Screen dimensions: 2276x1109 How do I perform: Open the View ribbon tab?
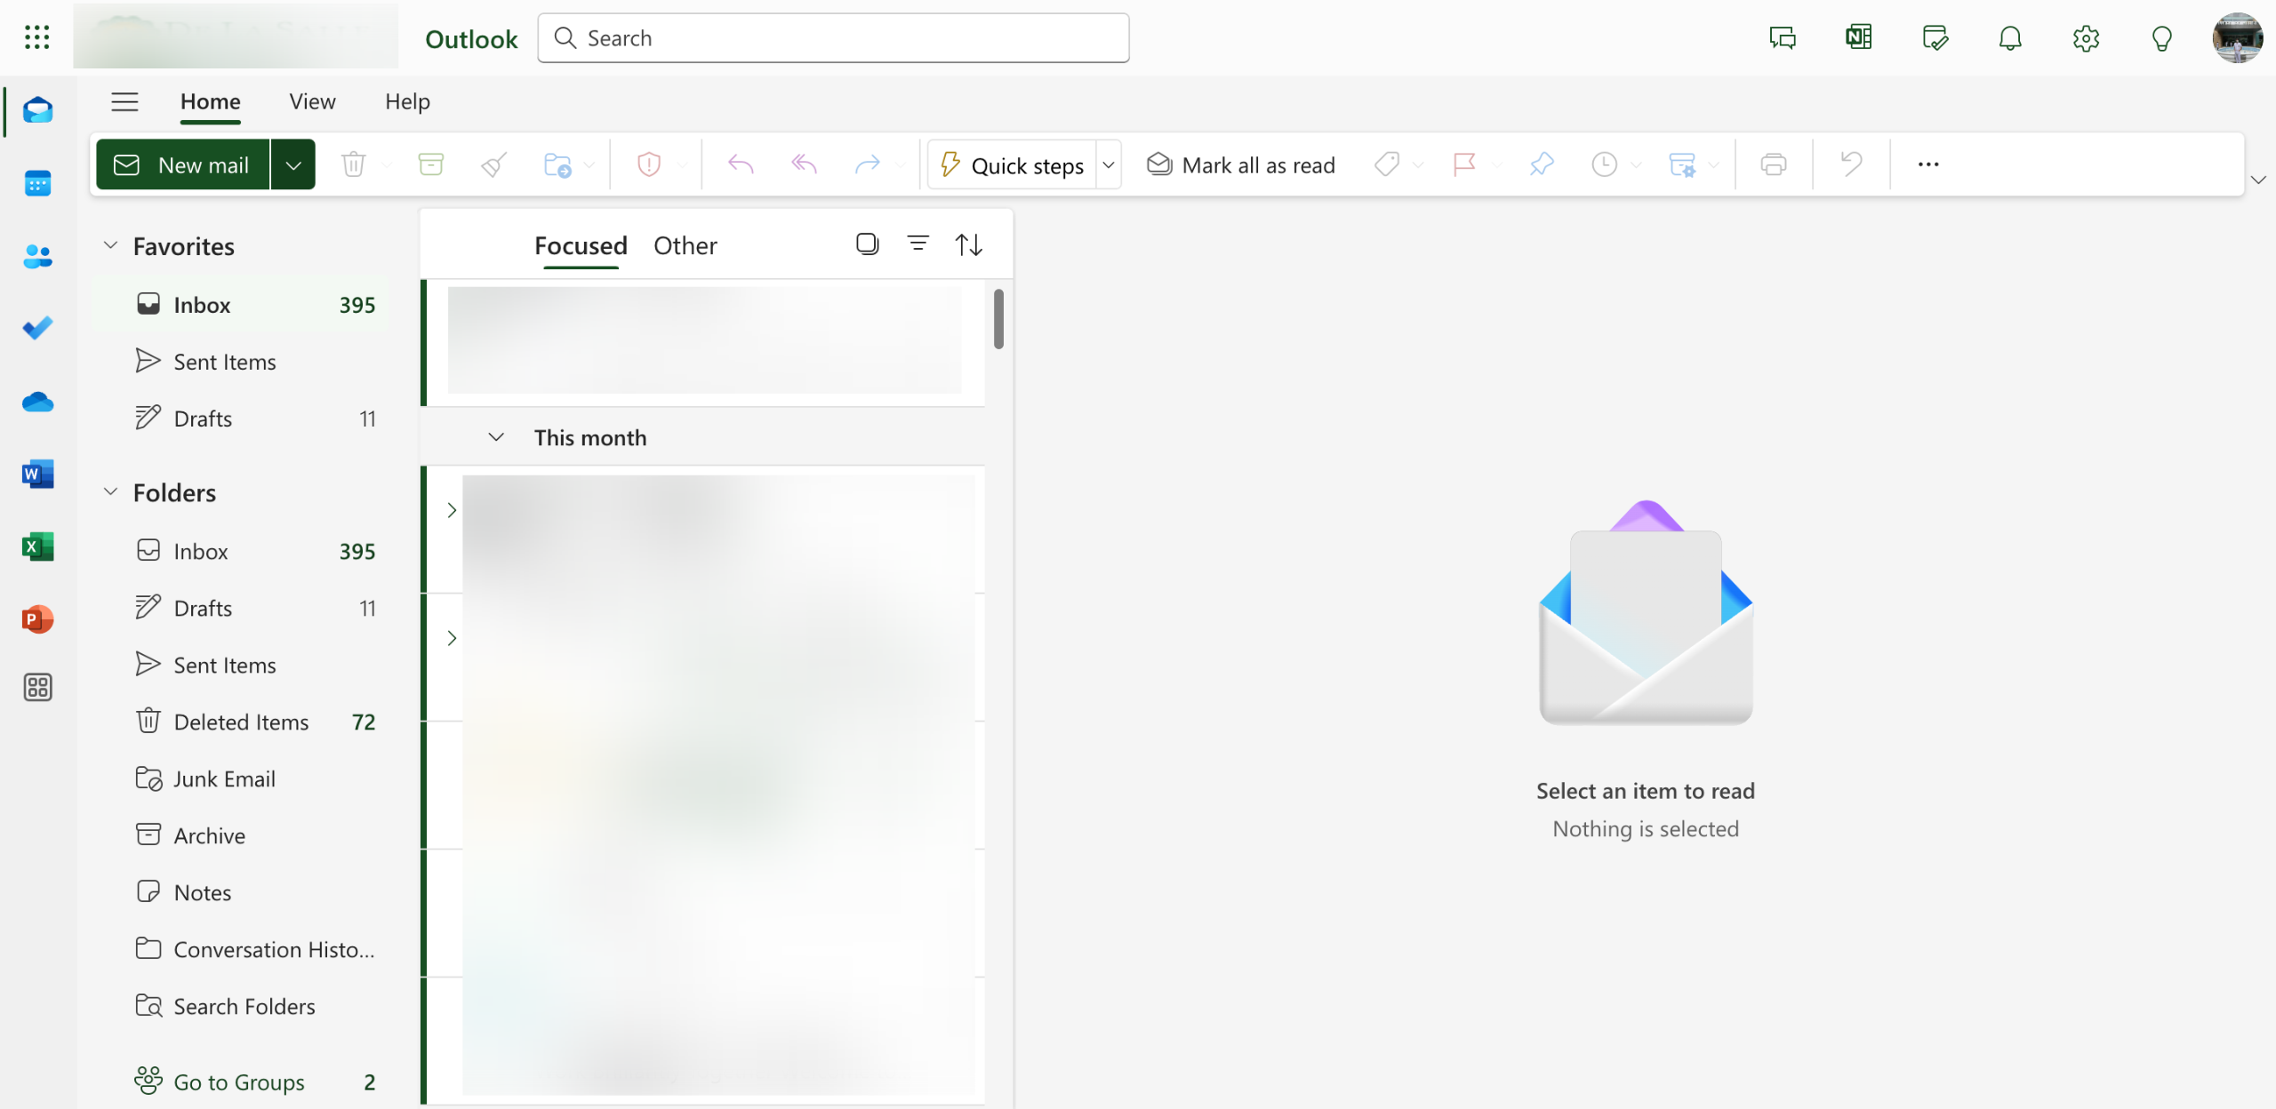point(312,101)
